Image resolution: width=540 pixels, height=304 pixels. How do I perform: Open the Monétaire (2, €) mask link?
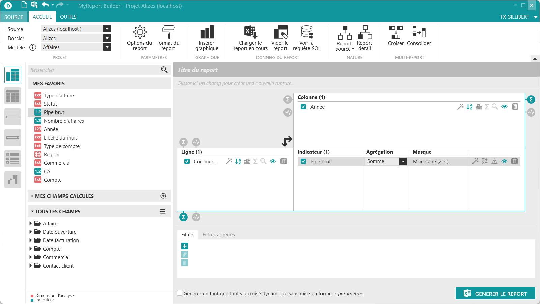point(431,162)
